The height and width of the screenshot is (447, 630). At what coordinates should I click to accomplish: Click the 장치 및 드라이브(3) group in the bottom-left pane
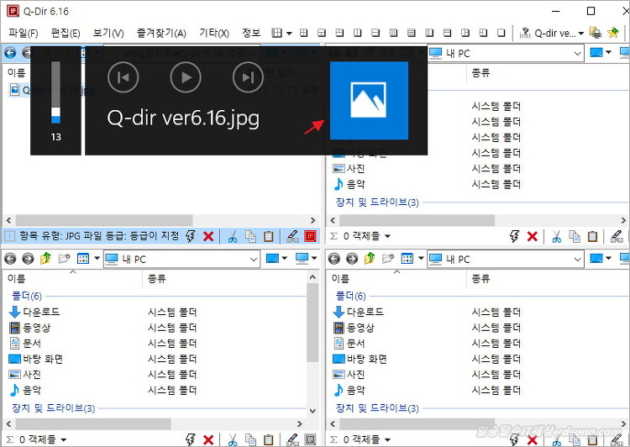54,408
